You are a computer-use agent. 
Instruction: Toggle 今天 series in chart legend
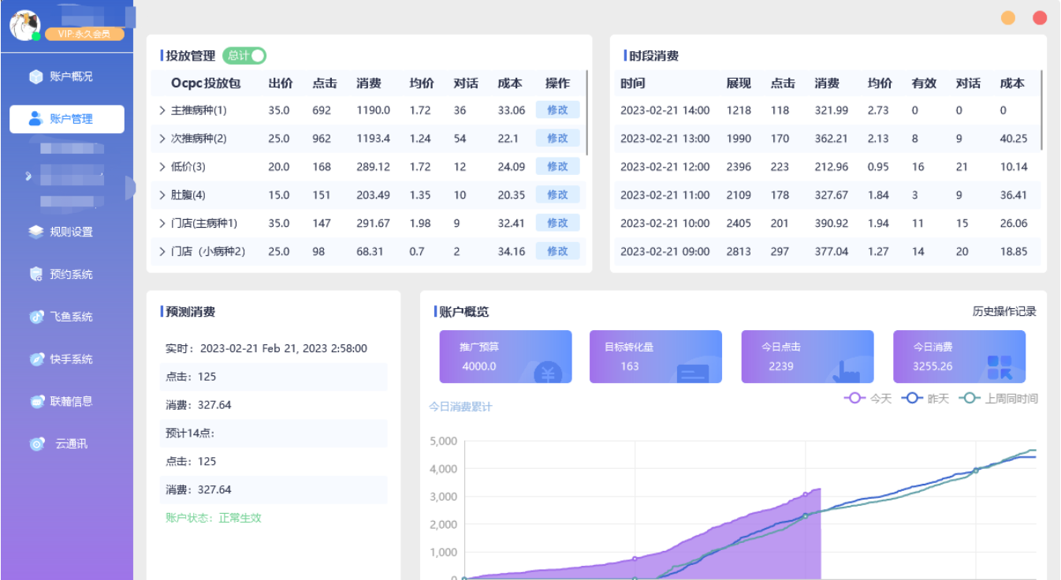point(867,399)
